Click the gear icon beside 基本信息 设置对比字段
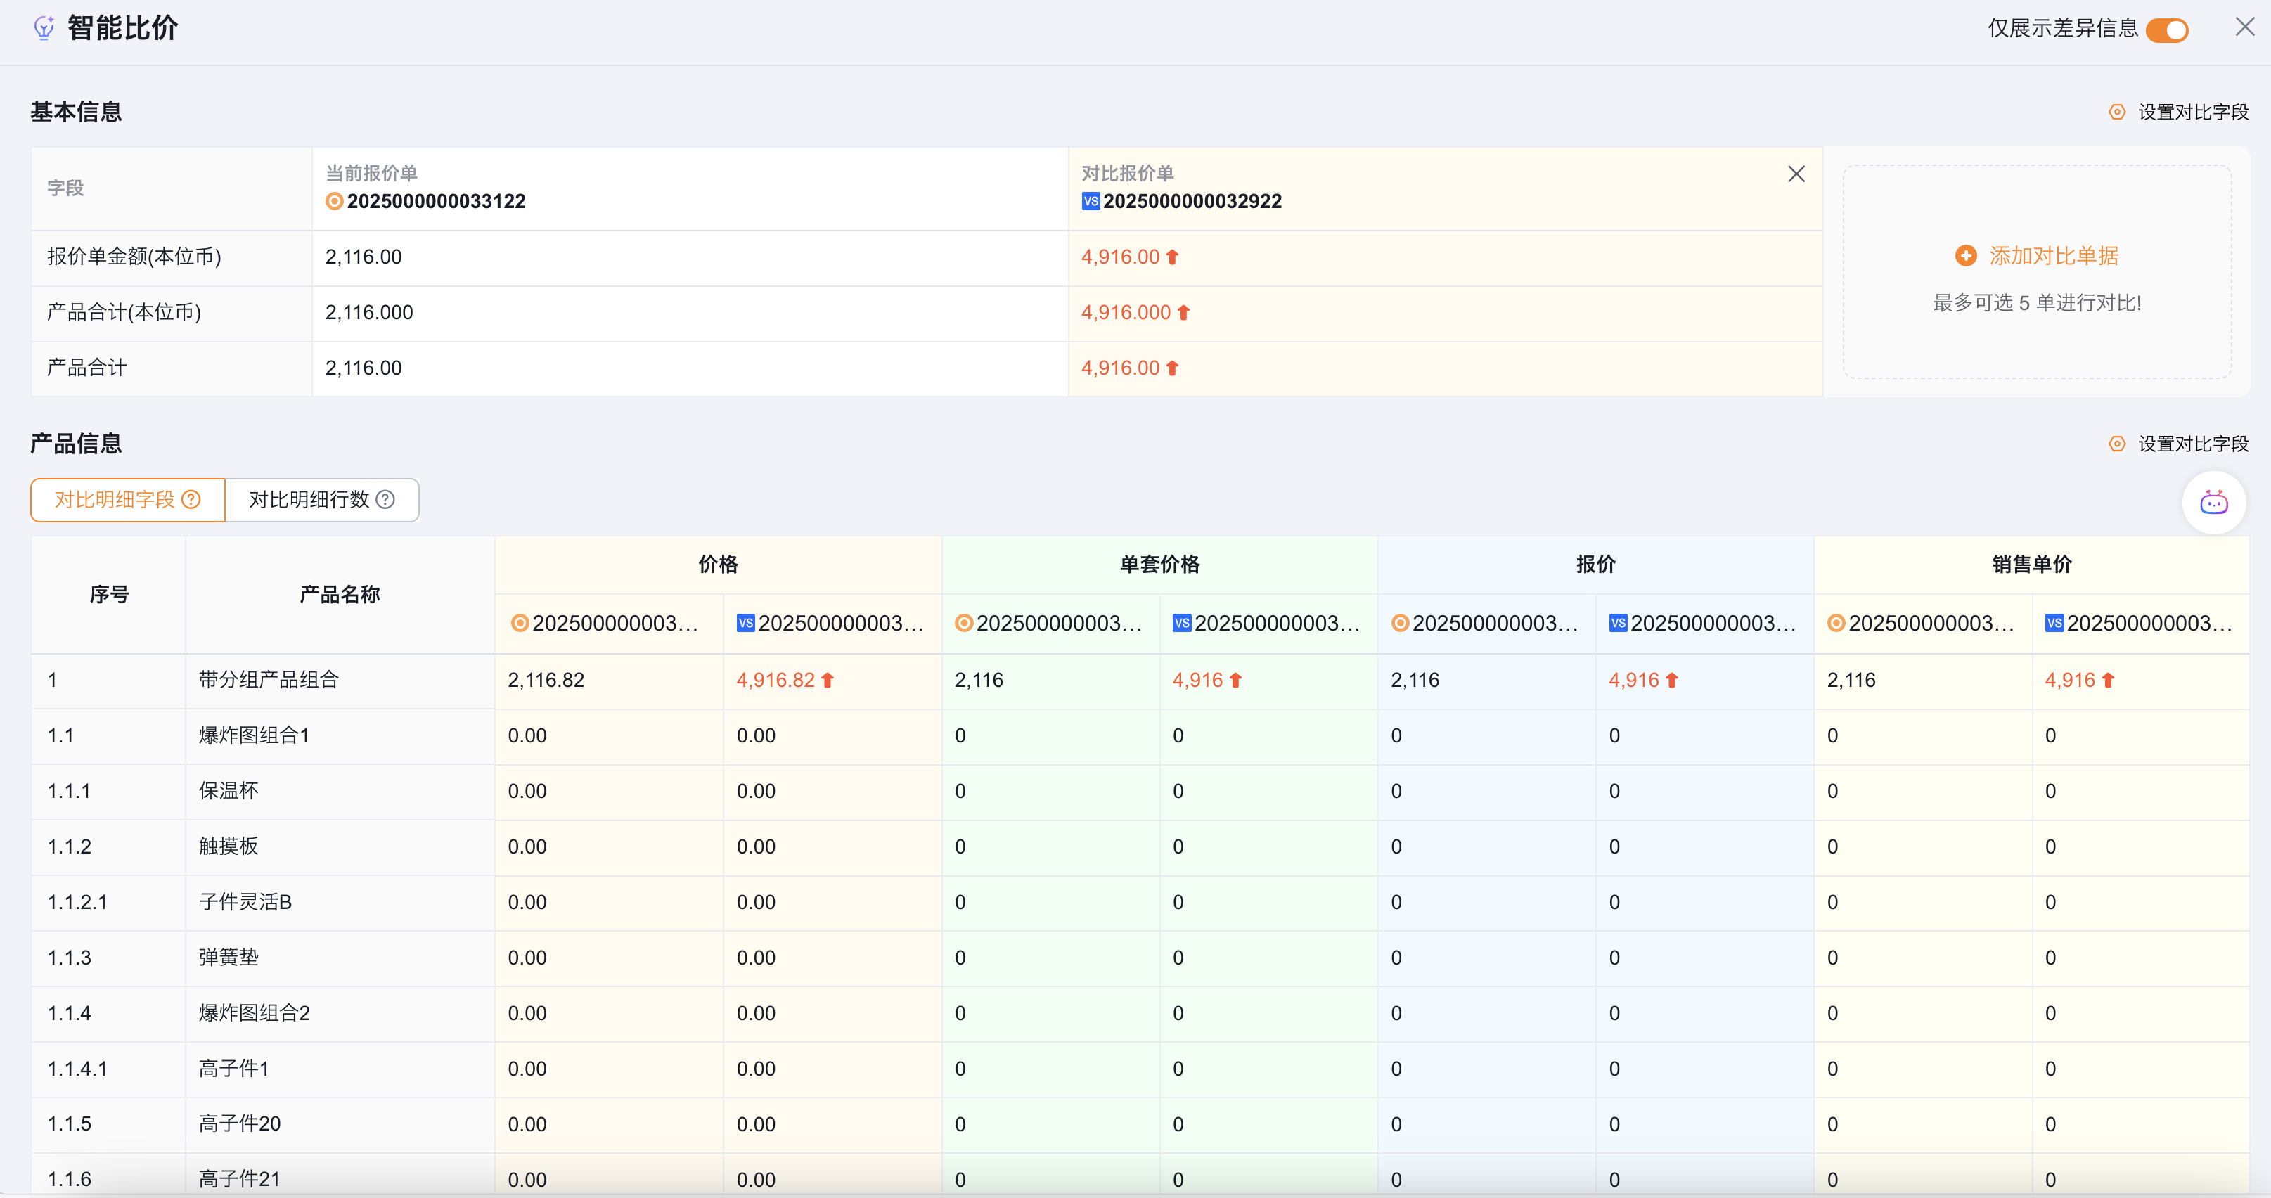The width and height of the screenshot is (2271, 1198). tap(2117, 112)
